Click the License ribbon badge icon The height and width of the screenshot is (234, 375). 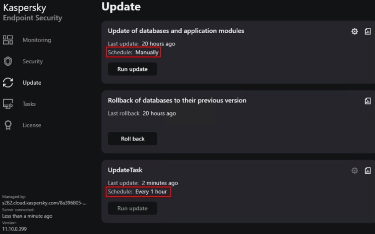click(8, 125)
